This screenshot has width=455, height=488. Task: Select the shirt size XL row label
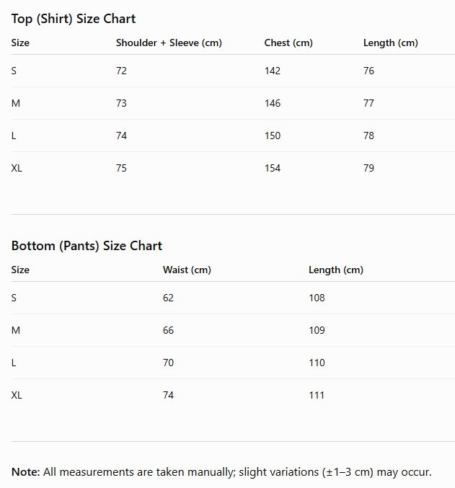click(17, 168)
